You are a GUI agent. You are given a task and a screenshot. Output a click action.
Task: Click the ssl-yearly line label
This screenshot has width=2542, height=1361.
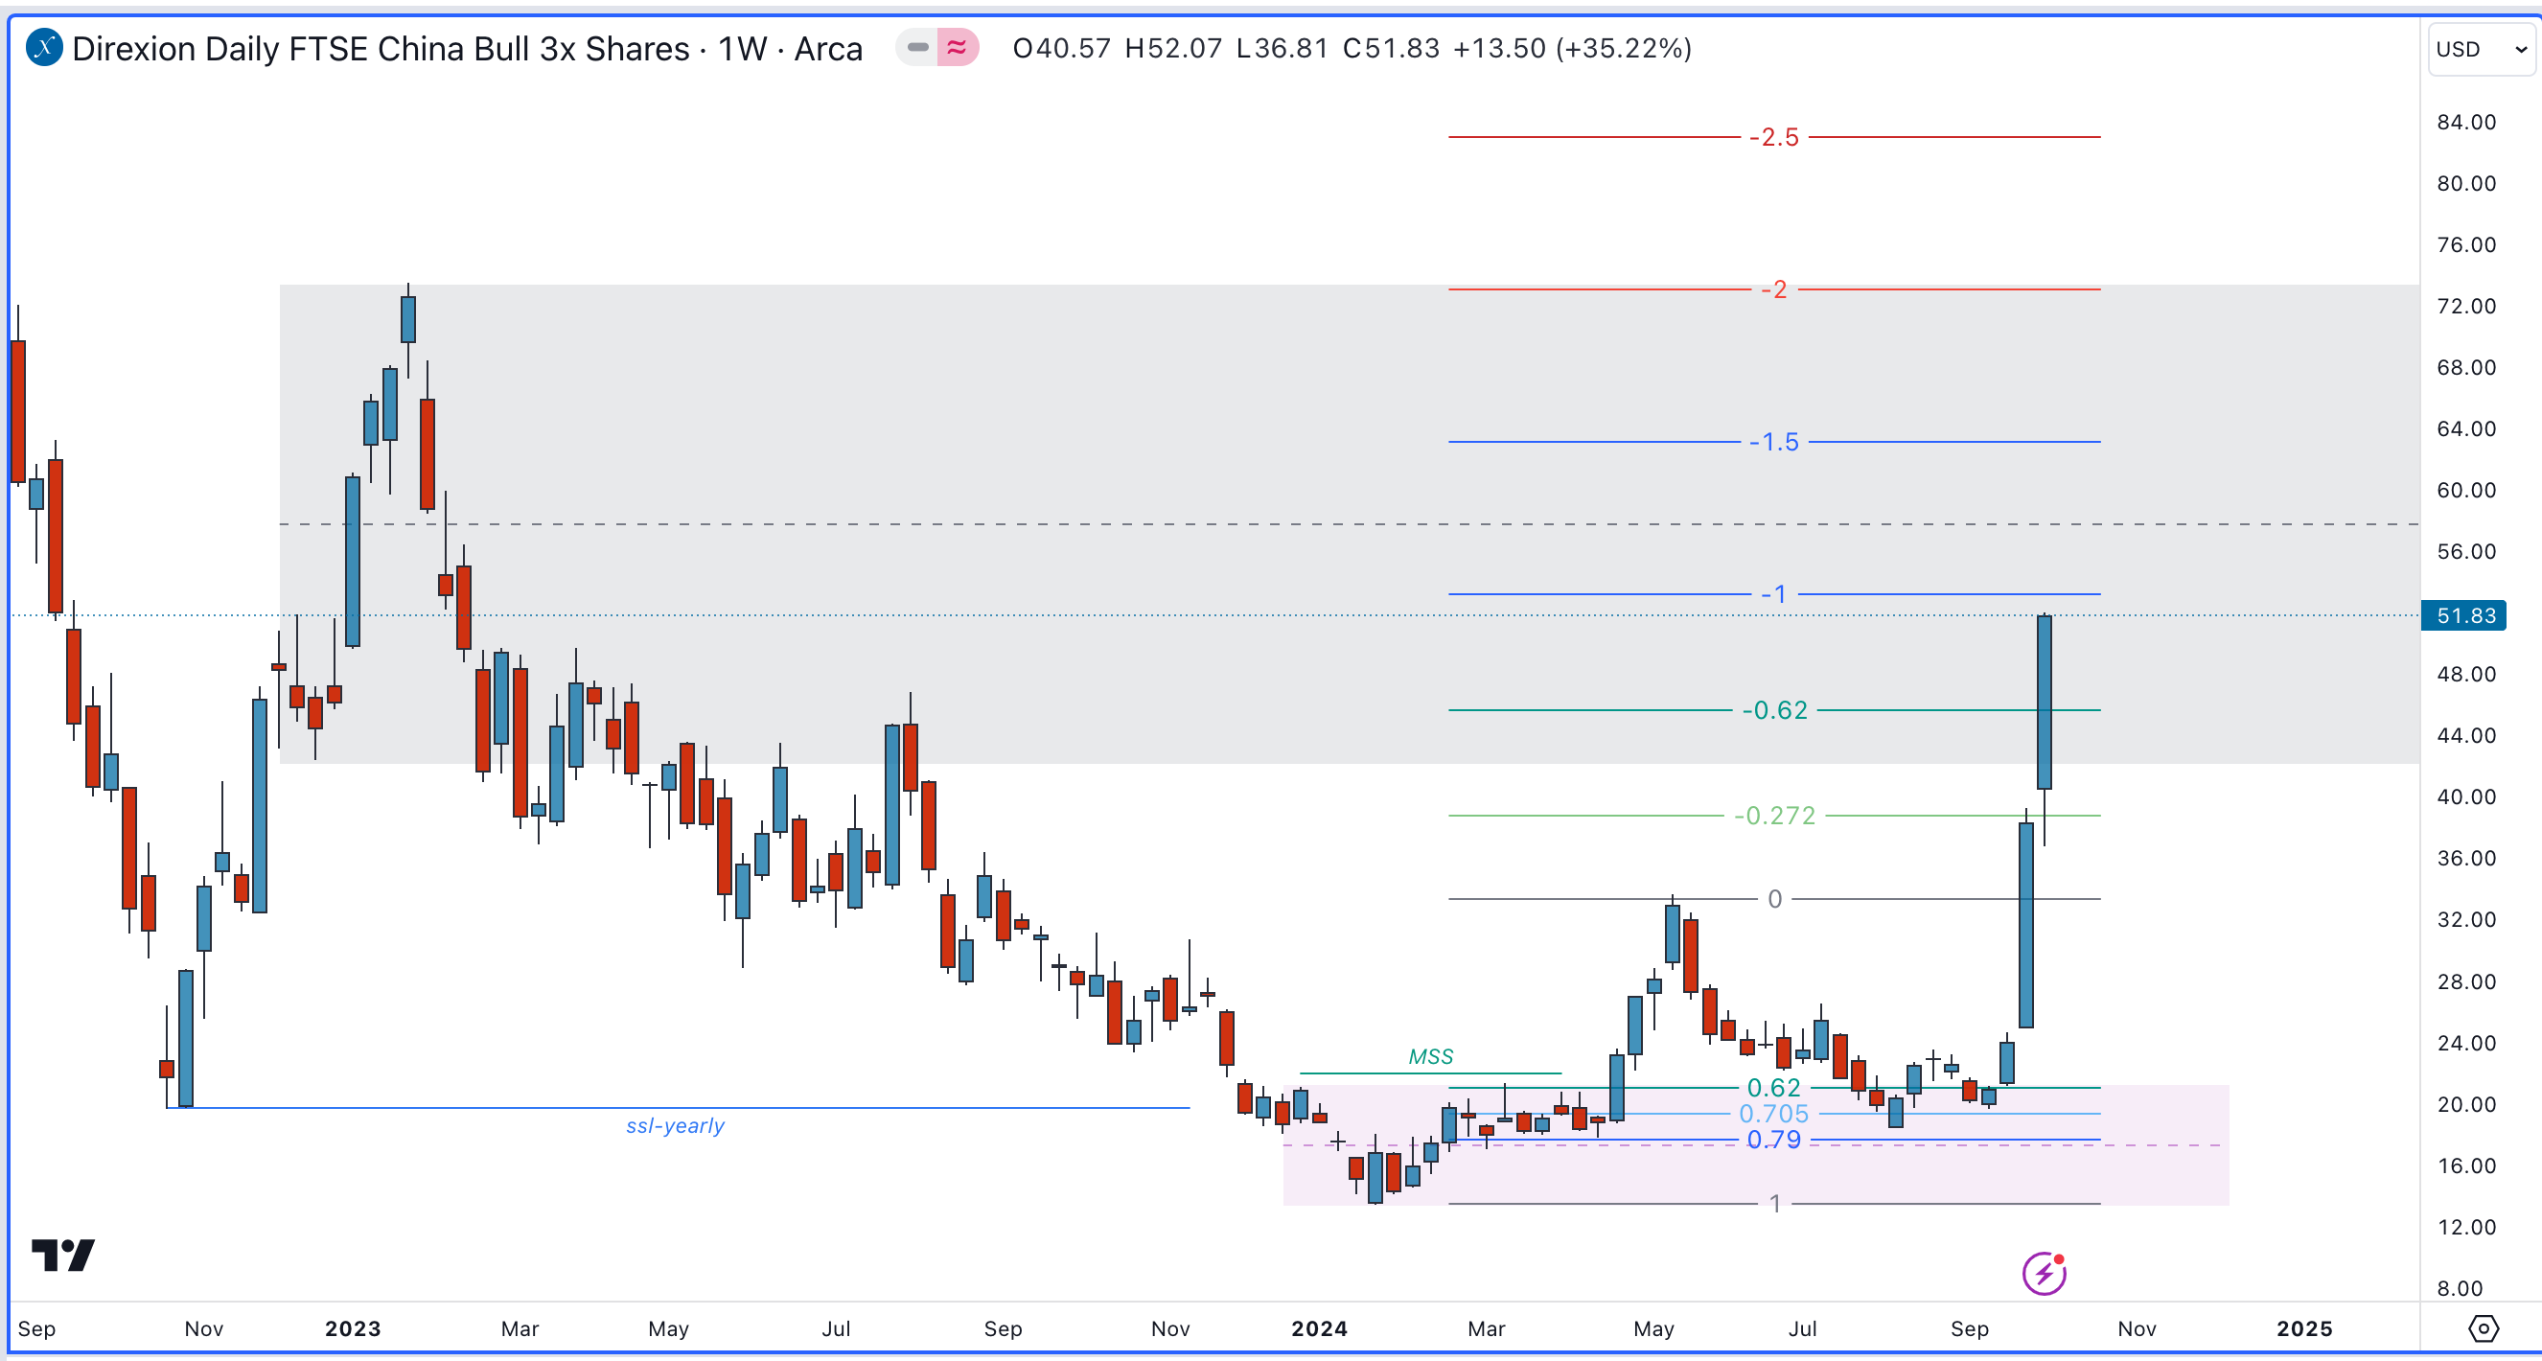675,1126
